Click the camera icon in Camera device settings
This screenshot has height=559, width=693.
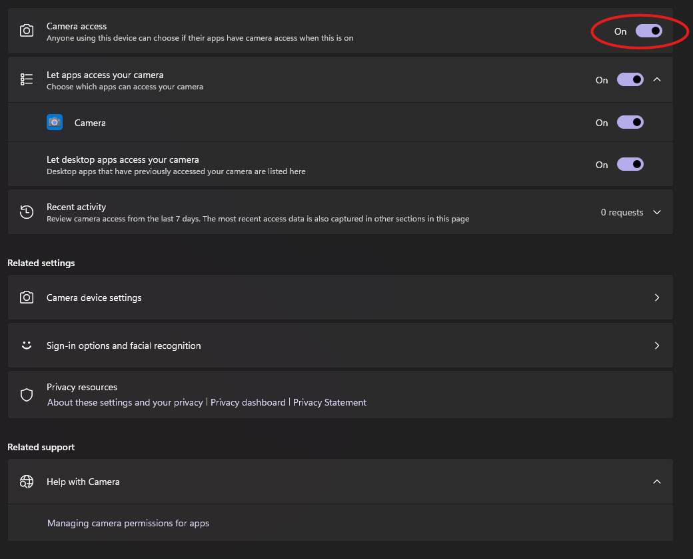[x=27, y=297]
